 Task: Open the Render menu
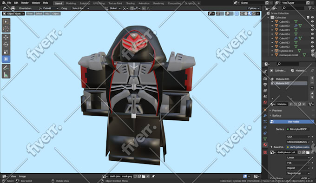pyautogui.click(x=25, y=3)
